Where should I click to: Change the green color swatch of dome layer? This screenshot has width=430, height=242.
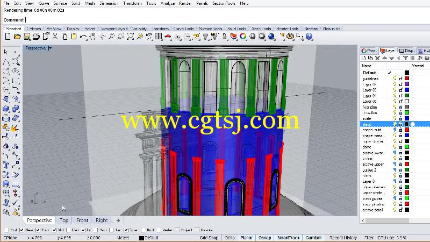coord(407,147)
